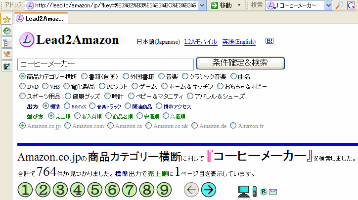
Task: Click the Lead2Amazon purple L logo
Action: [x=27, y=39]
